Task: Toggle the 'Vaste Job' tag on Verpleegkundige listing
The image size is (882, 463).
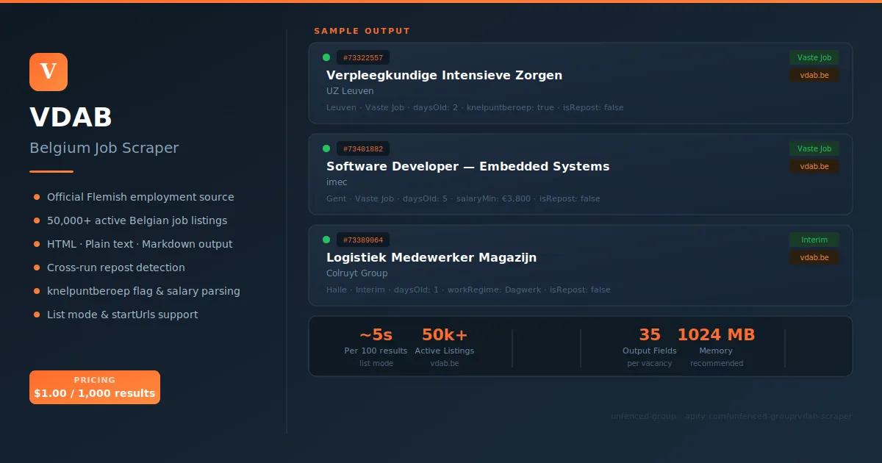Action: coord(814,57)
